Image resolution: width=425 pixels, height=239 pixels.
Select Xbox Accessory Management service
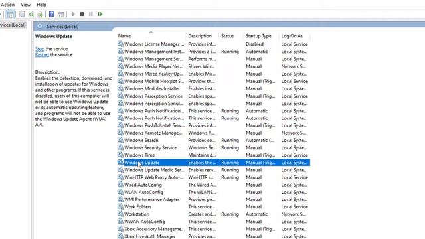tap(214, 229)
